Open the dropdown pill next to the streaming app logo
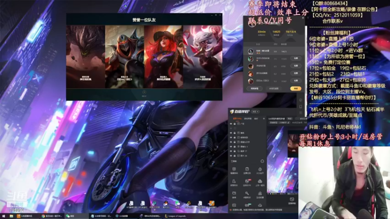 tap(255, 112)
